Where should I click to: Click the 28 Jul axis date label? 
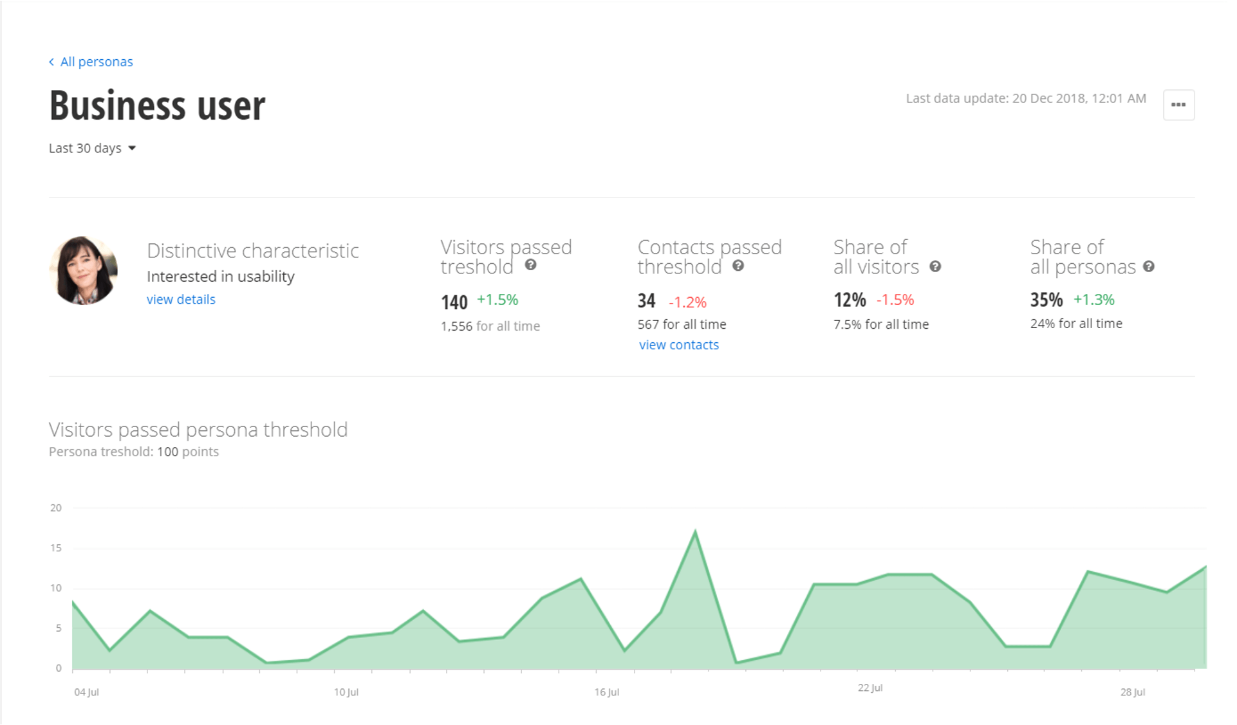pyautogui.click(x=1132, y=692)
